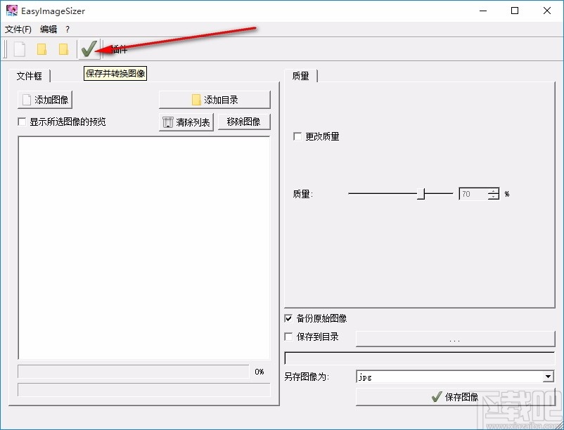Viewport: 564px width, 430px height.
Task: Switch to the 质量 tab
Action: (301, 76)
